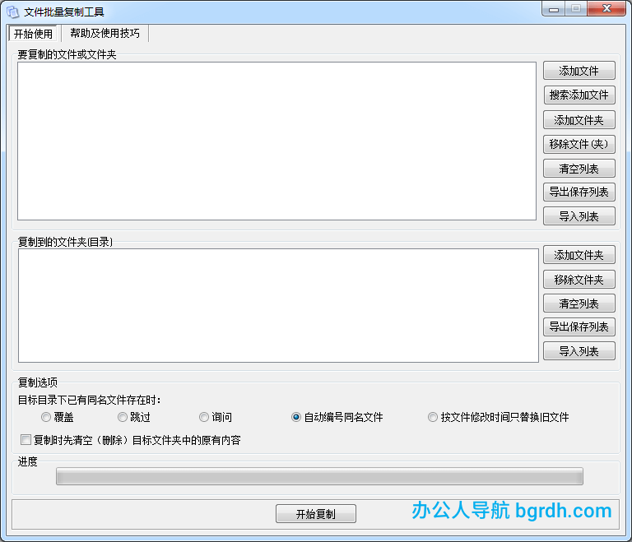
Task: Click the 移除文件(夹) button
Action: coord(579,144)
